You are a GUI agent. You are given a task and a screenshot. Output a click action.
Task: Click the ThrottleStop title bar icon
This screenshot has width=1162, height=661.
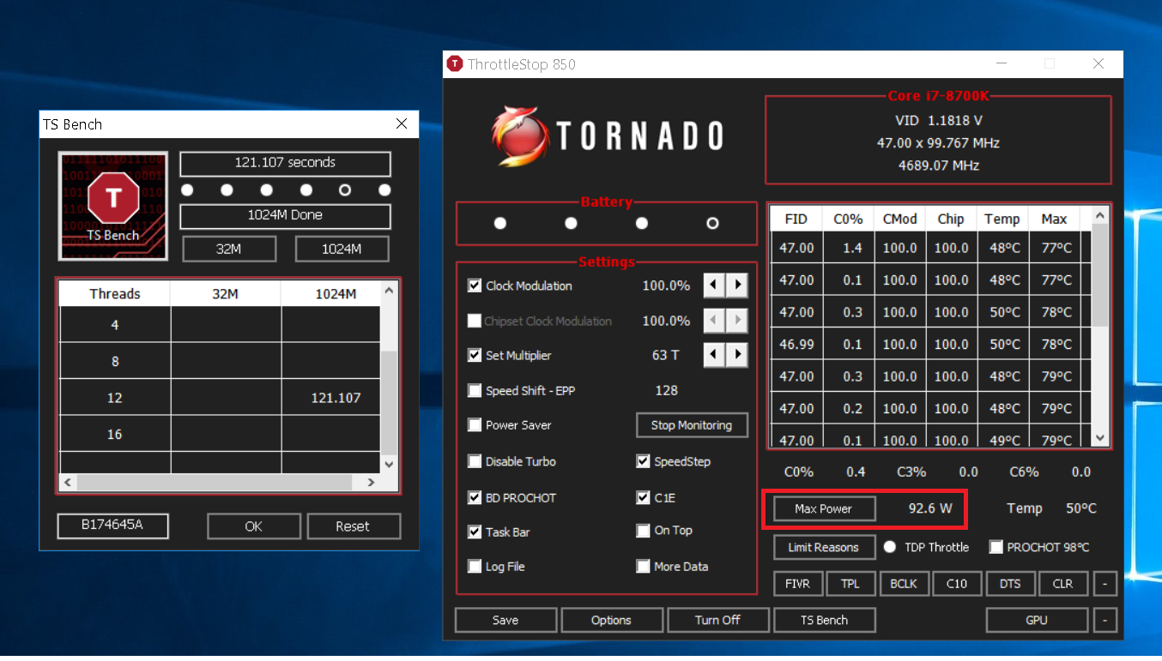455,64
